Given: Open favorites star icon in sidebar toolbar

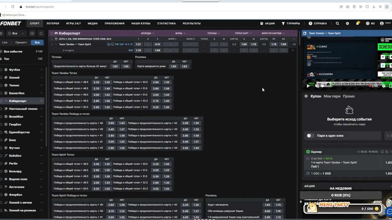Looking at the screenshot, I should coord(41,33).
